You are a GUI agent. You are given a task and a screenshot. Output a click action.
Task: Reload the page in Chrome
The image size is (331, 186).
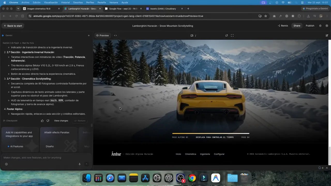[16, 16]
